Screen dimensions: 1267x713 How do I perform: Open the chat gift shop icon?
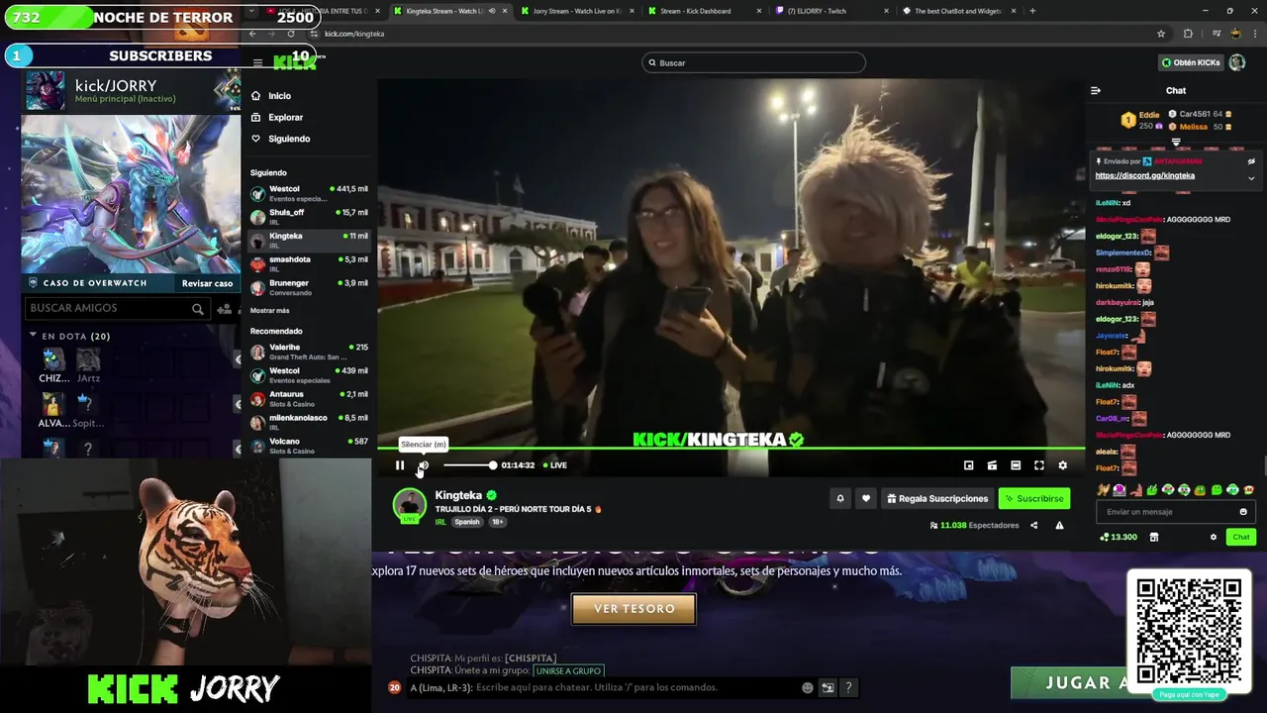click(1153, 537)
